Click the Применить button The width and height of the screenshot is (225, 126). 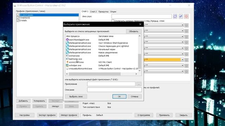(164, 115)
